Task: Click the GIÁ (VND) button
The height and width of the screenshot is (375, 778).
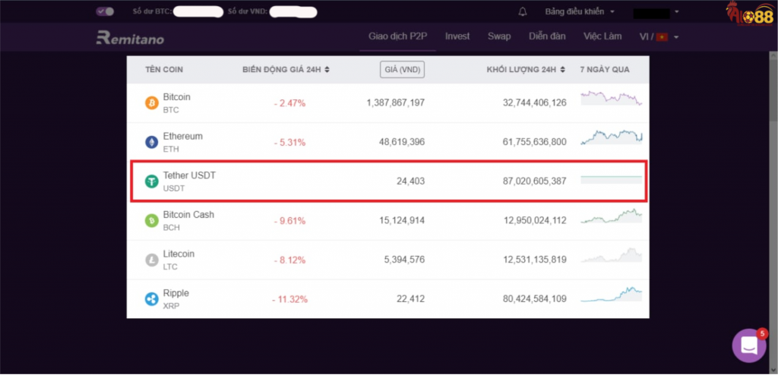Action: (x=403, y=70)
